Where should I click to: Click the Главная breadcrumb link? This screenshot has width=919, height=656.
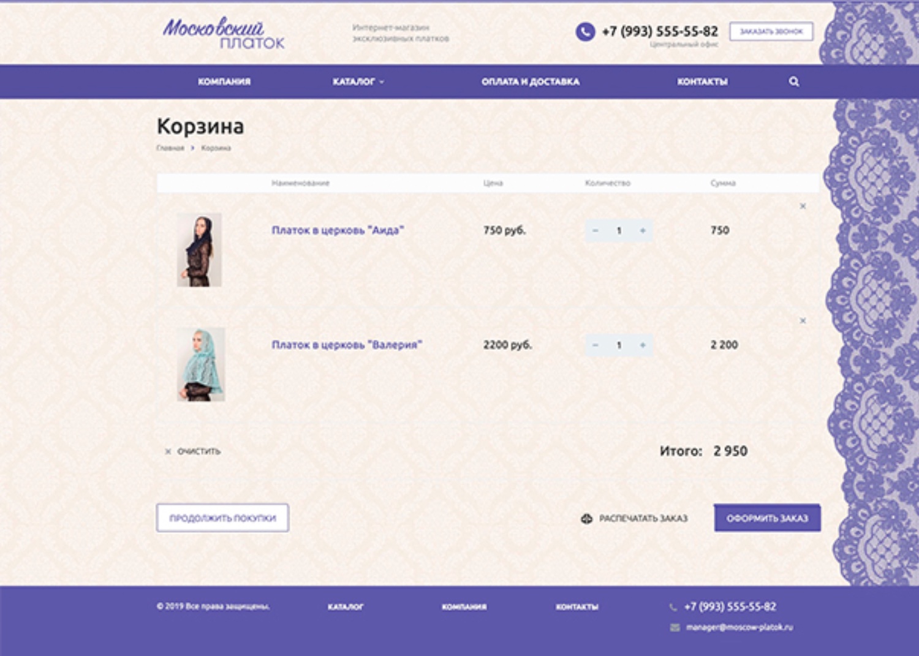pyautogui.click(x=170, y=148)
